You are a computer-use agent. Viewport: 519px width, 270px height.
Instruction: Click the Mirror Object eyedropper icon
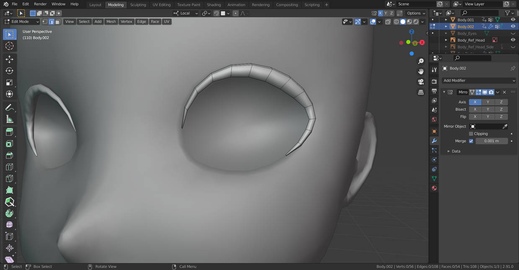coord(505,126)
